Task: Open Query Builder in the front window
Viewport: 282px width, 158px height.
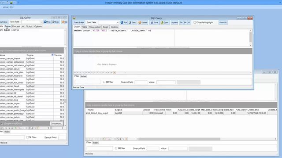Action: pyautogui.click(x=79, y=22)
